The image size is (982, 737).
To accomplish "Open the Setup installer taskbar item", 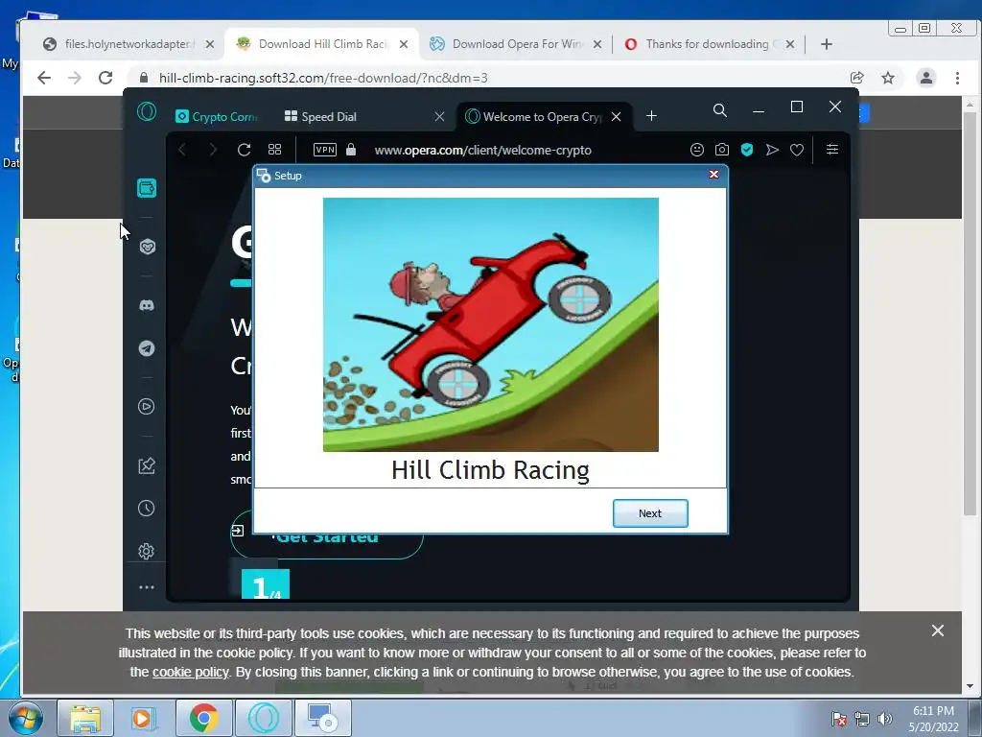I will click(x=322, y=718).
